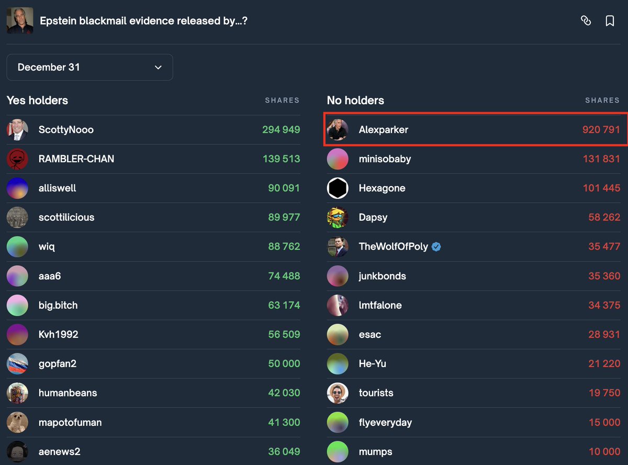Screen dimensions: 628x465
Task: Click share count 36 049
Action: pyautogui.click(x=284, y=452)
